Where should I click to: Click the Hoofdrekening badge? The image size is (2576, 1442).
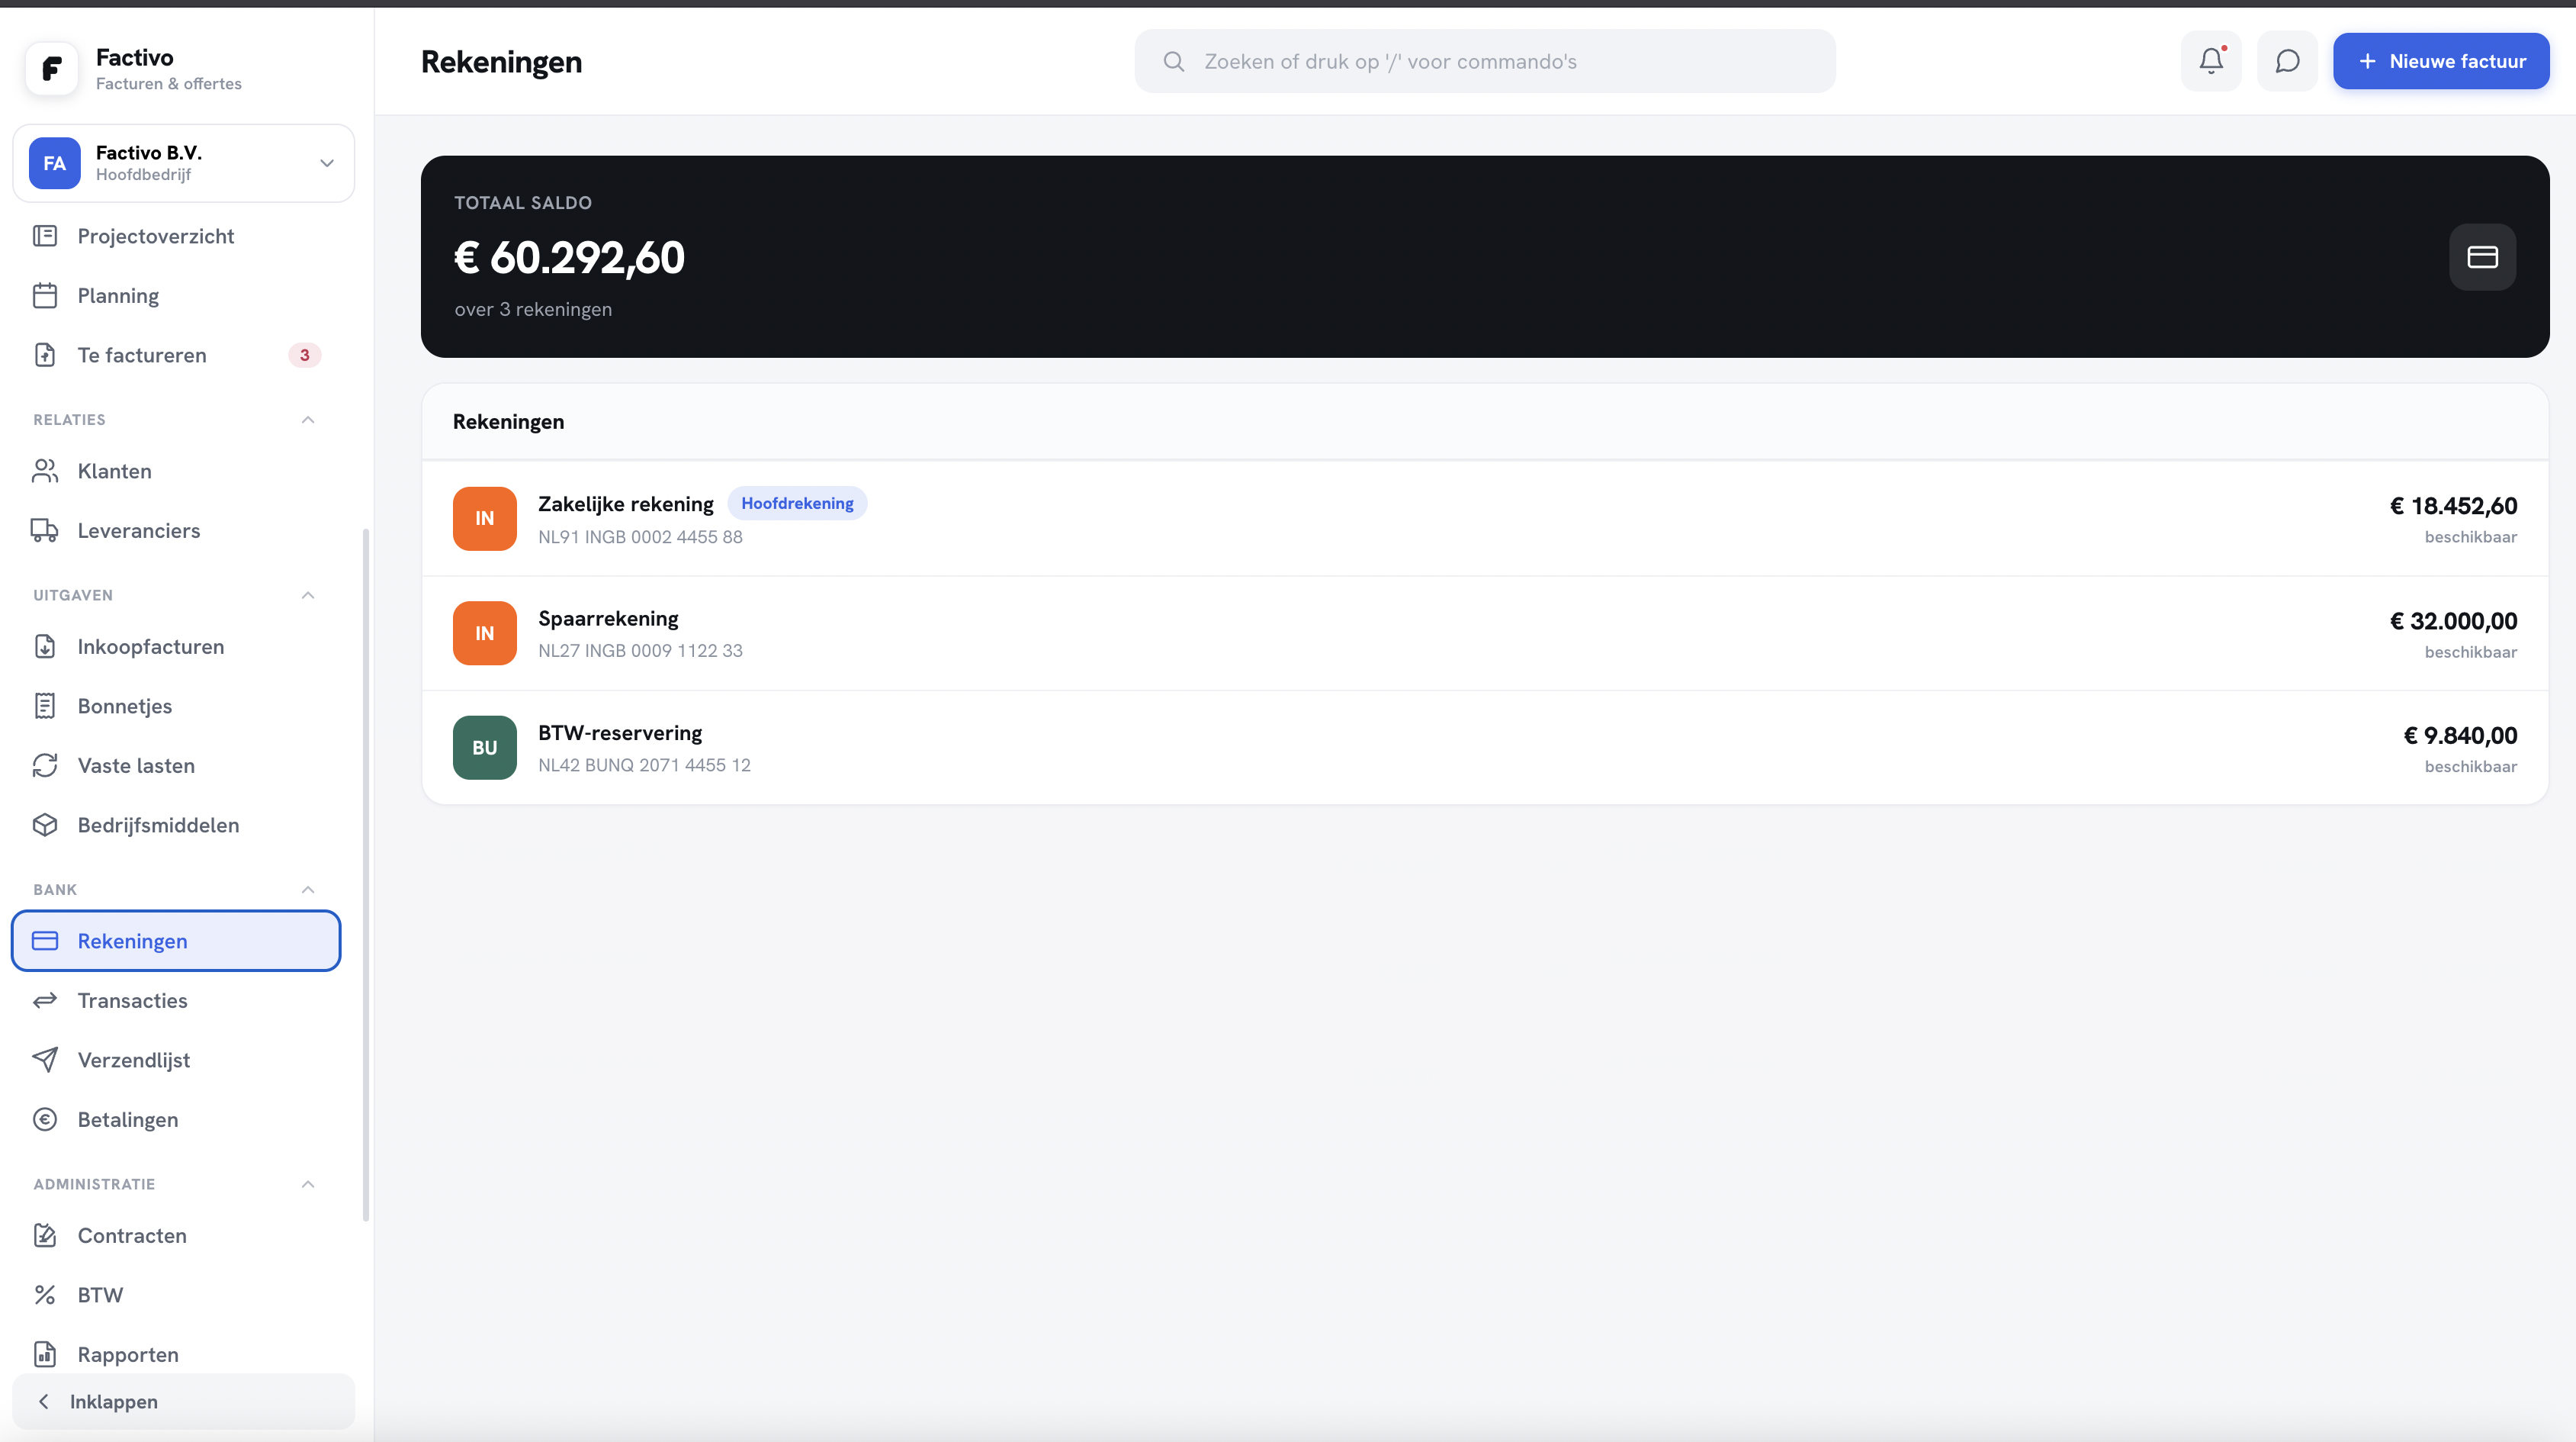point(797,504)
